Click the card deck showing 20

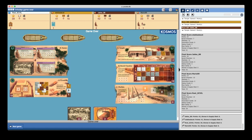[79, 114]
